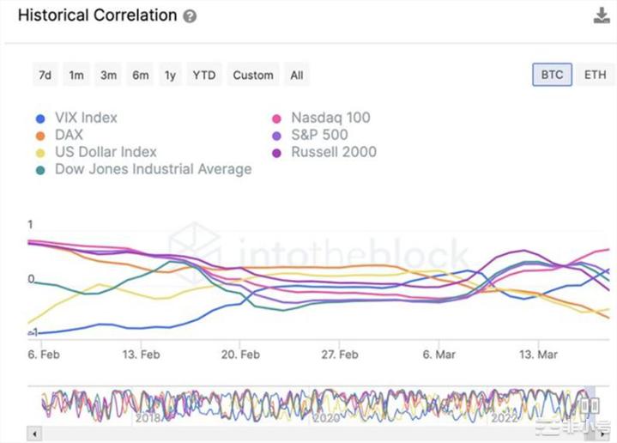
Task: Hide the S&P 500 series
Action: [321, 135]
